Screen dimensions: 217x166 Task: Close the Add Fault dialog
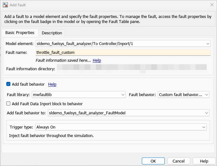(211, 5)
